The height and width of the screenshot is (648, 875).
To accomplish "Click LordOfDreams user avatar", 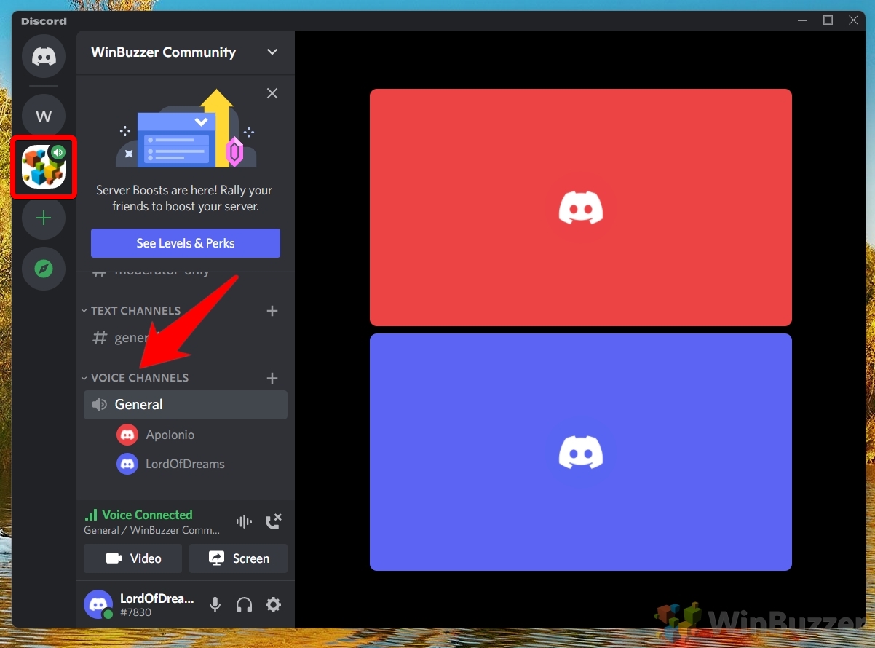I will [98, 604].
